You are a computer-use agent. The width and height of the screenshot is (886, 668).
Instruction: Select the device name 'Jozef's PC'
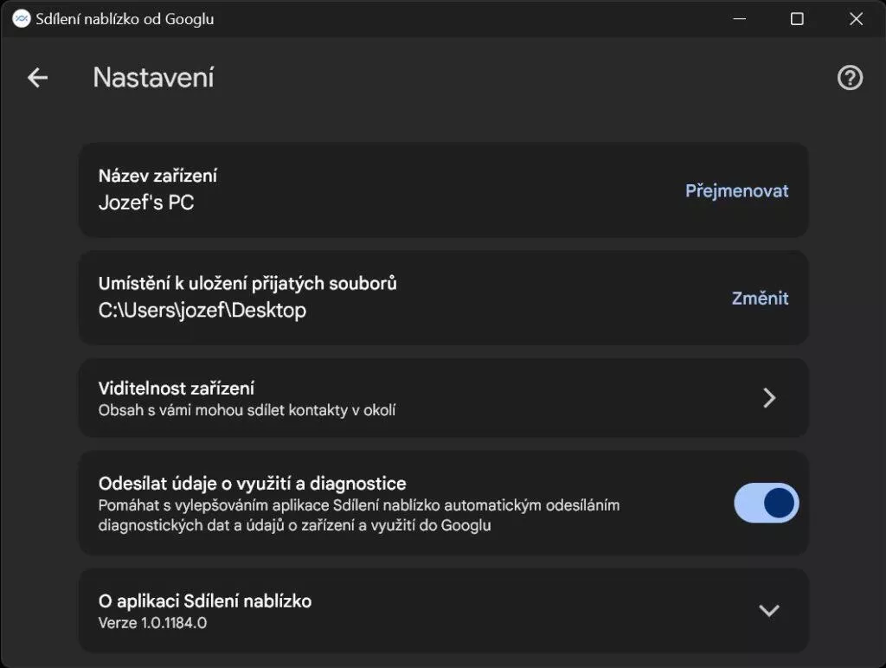[146, 202]
